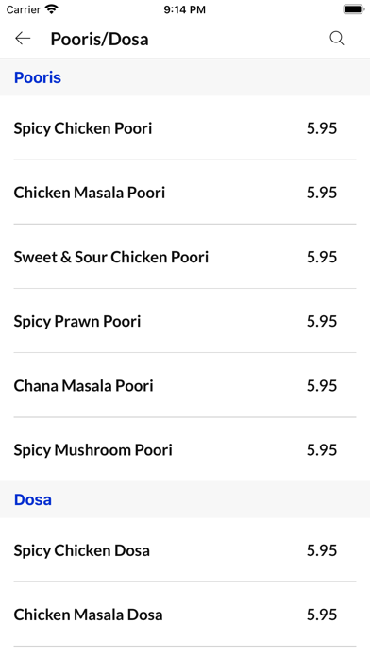The height and width of the screenshot is (657, 370).
Task: Choose Chicken Masala Poori
Action: 185,193
